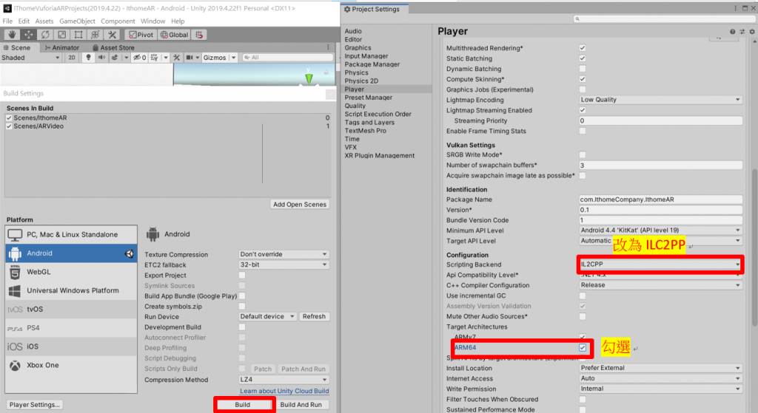Open Texture Compression dropdown

click(284, 254)
